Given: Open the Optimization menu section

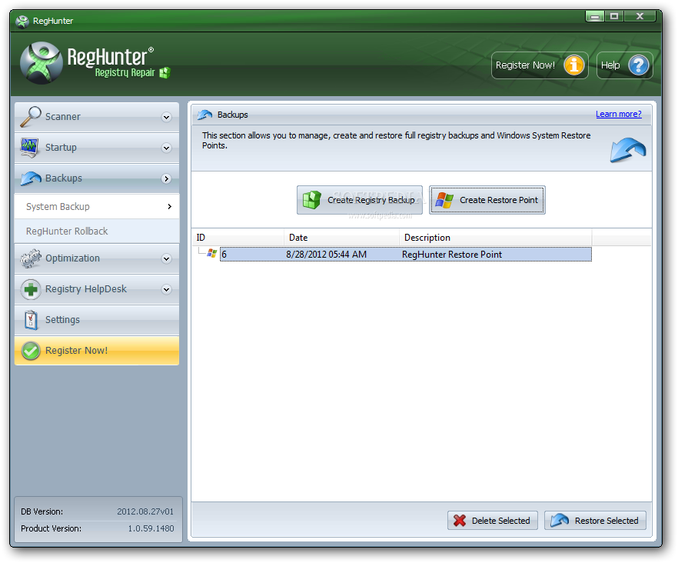Looking at the screenshot, I should (97, 258).
